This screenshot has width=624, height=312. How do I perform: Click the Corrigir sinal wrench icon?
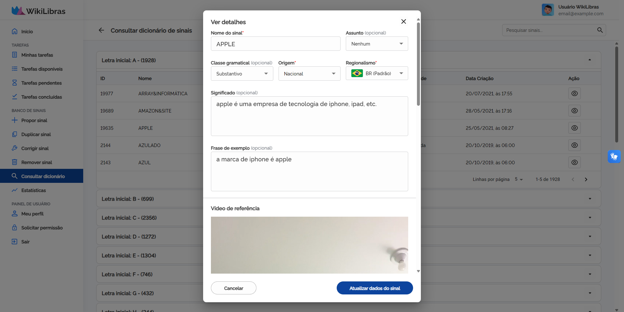point(15,148)
